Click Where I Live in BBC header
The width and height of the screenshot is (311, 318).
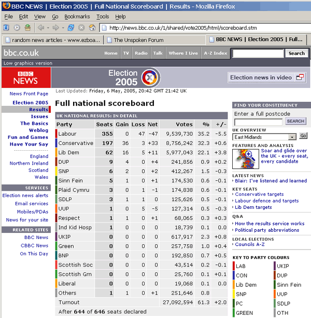coord(183,53)
